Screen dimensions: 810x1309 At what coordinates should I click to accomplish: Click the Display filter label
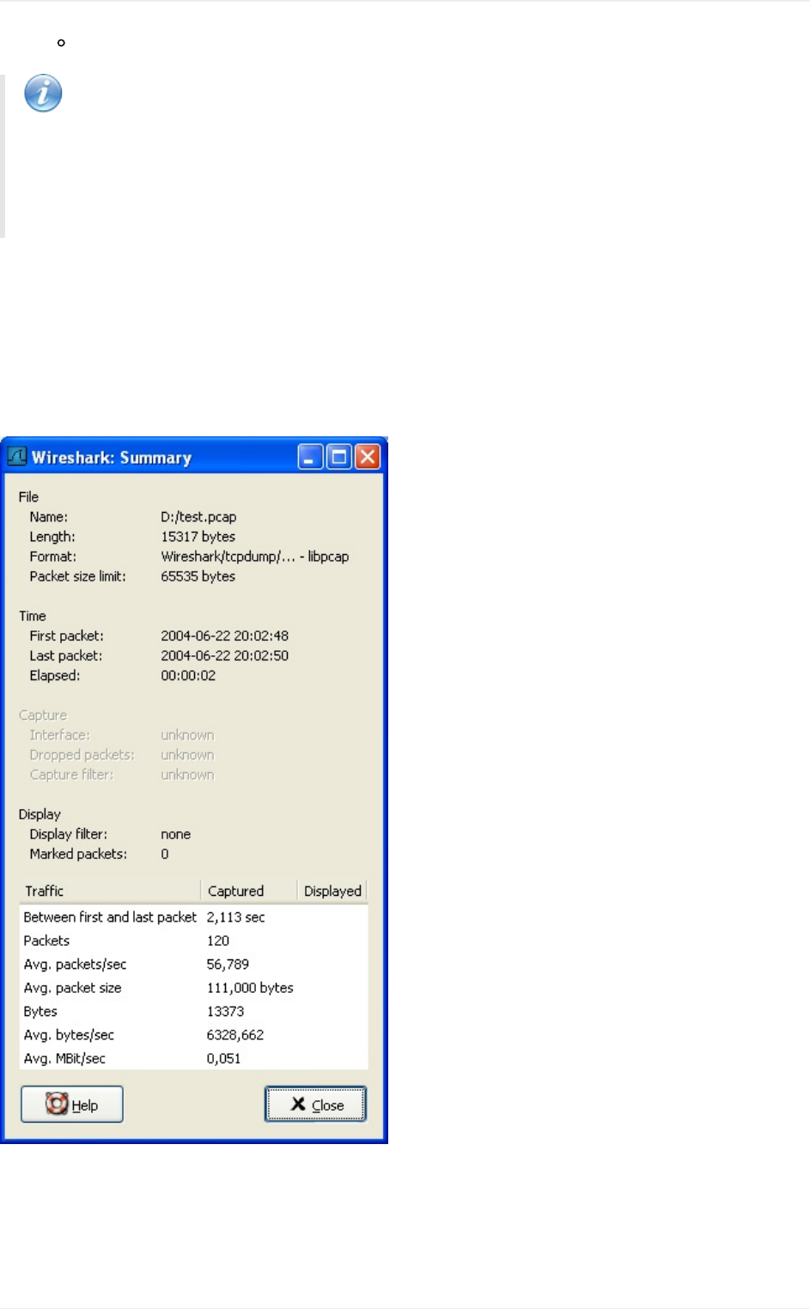tap(68, 834)
